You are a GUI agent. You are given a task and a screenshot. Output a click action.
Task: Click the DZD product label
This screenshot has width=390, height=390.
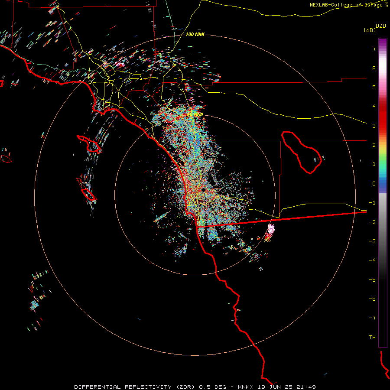tap(381, 26)
